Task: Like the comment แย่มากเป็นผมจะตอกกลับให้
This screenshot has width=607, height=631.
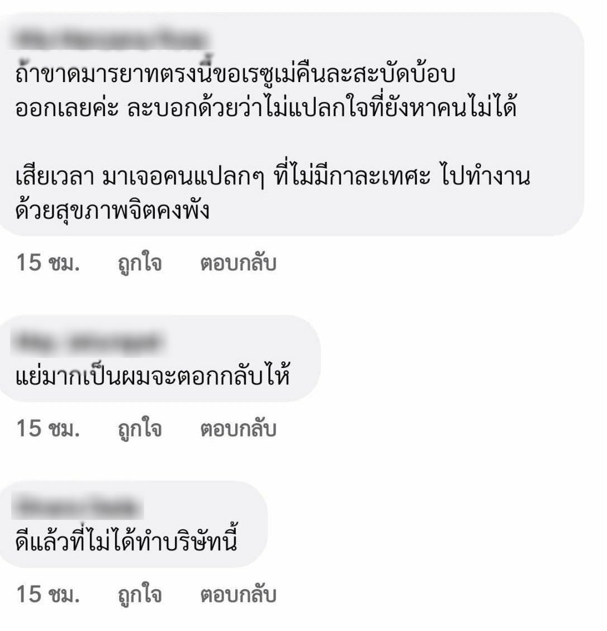Action: click(x=140, y=429)
